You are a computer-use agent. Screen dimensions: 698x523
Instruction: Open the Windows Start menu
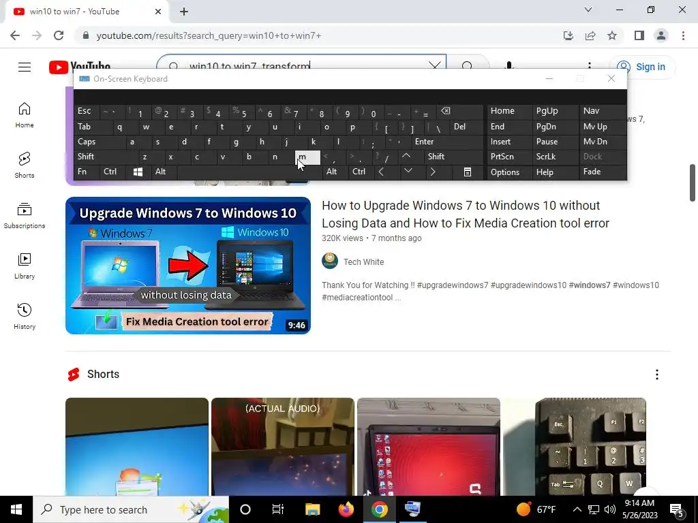[16, 509]
